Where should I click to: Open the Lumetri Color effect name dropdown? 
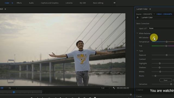point(157,17)
